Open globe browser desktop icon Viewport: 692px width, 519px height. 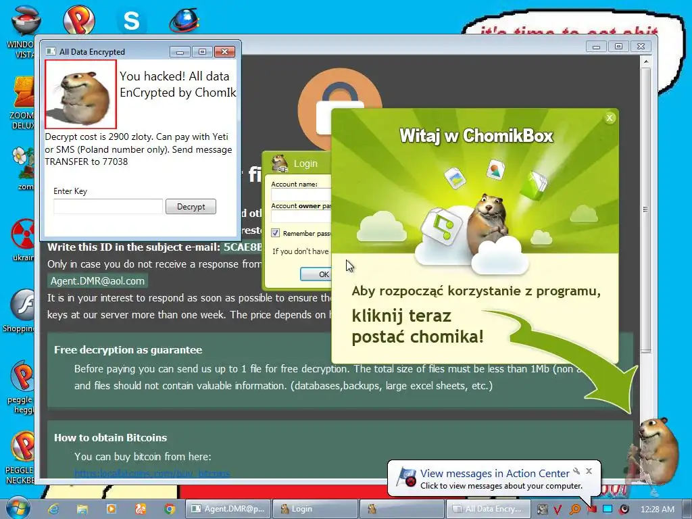[x=184, y=20]
